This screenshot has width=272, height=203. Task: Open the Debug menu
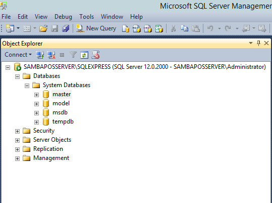pyautogui.click(x=63, y=17)
